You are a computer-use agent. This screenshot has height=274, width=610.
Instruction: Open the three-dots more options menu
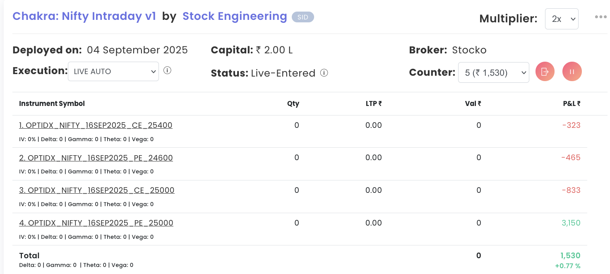(x=600, y=17)
